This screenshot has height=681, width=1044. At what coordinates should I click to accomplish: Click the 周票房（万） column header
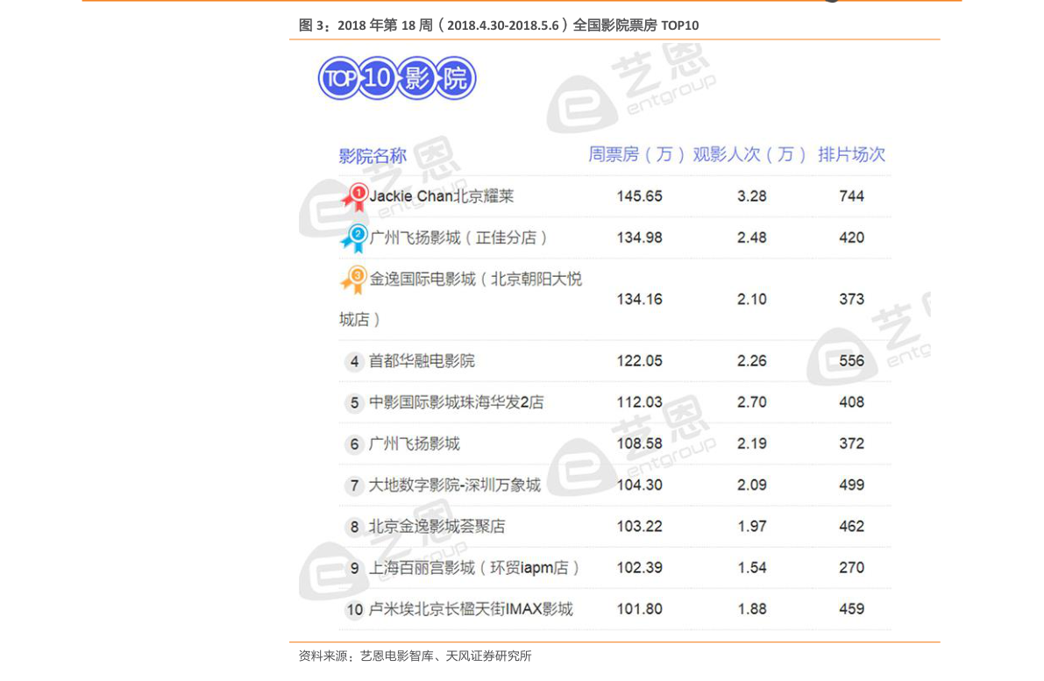[636, 154]
